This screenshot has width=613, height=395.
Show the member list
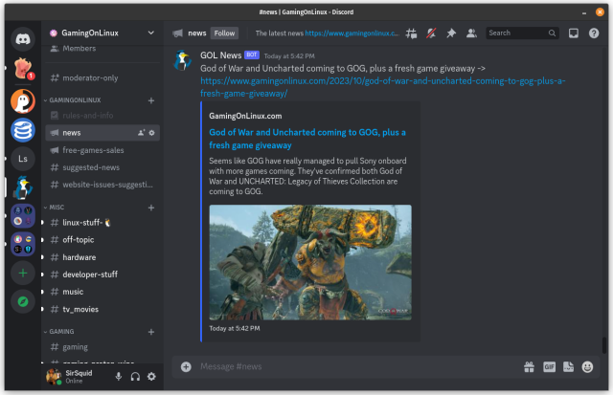pyautogui.click(x=471, y=33)
